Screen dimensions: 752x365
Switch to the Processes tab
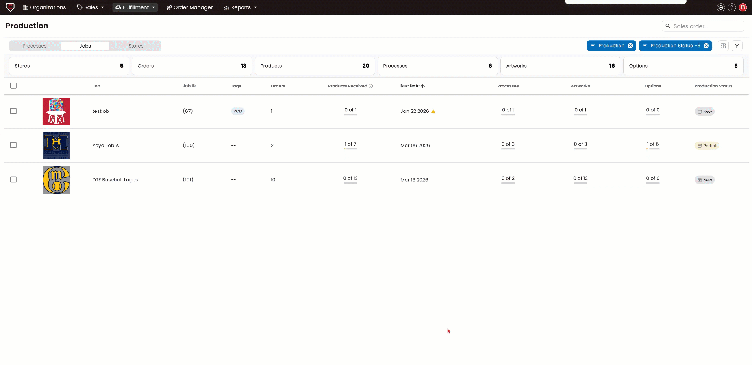(35, 46)
